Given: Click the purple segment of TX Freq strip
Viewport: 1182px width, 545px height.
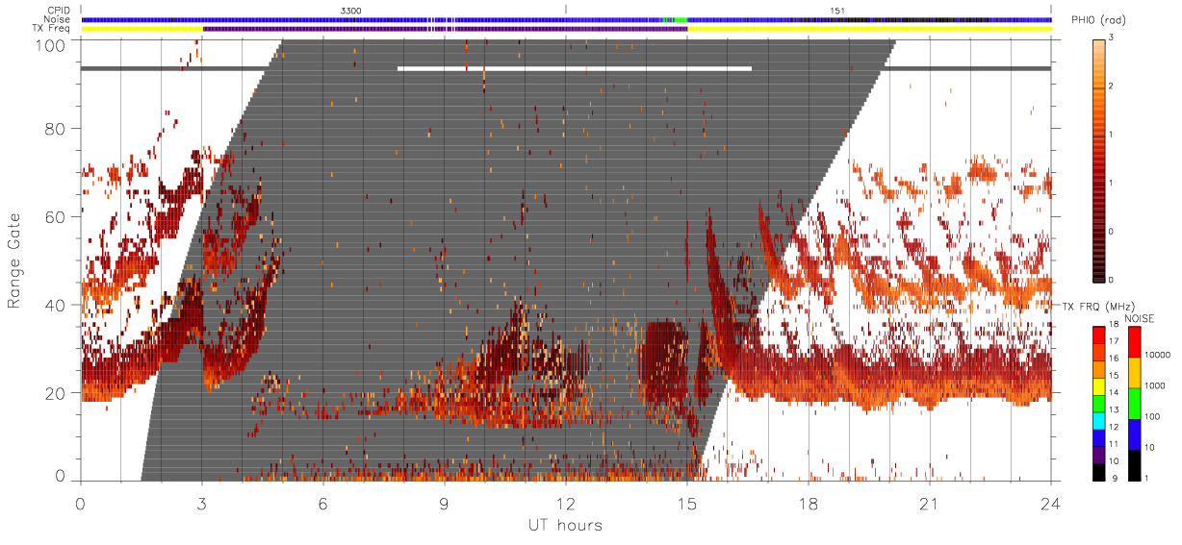Looking at the screenshot, I should 445,29.
